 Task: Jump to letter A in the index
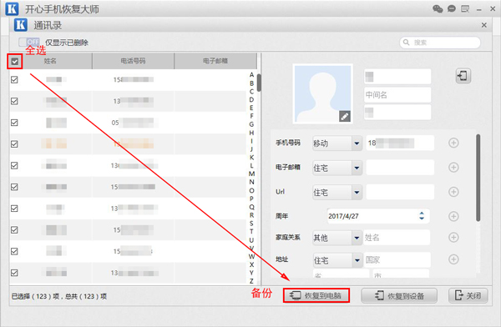(x=252, y=75)
